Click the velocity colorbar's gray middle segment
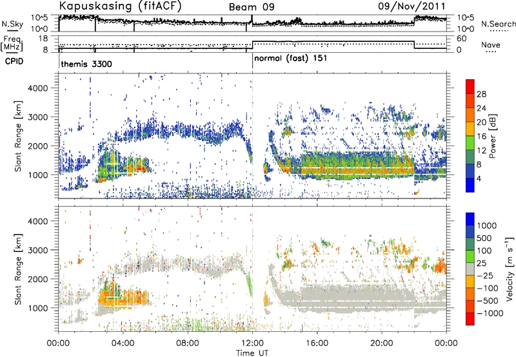 point(470,269)
